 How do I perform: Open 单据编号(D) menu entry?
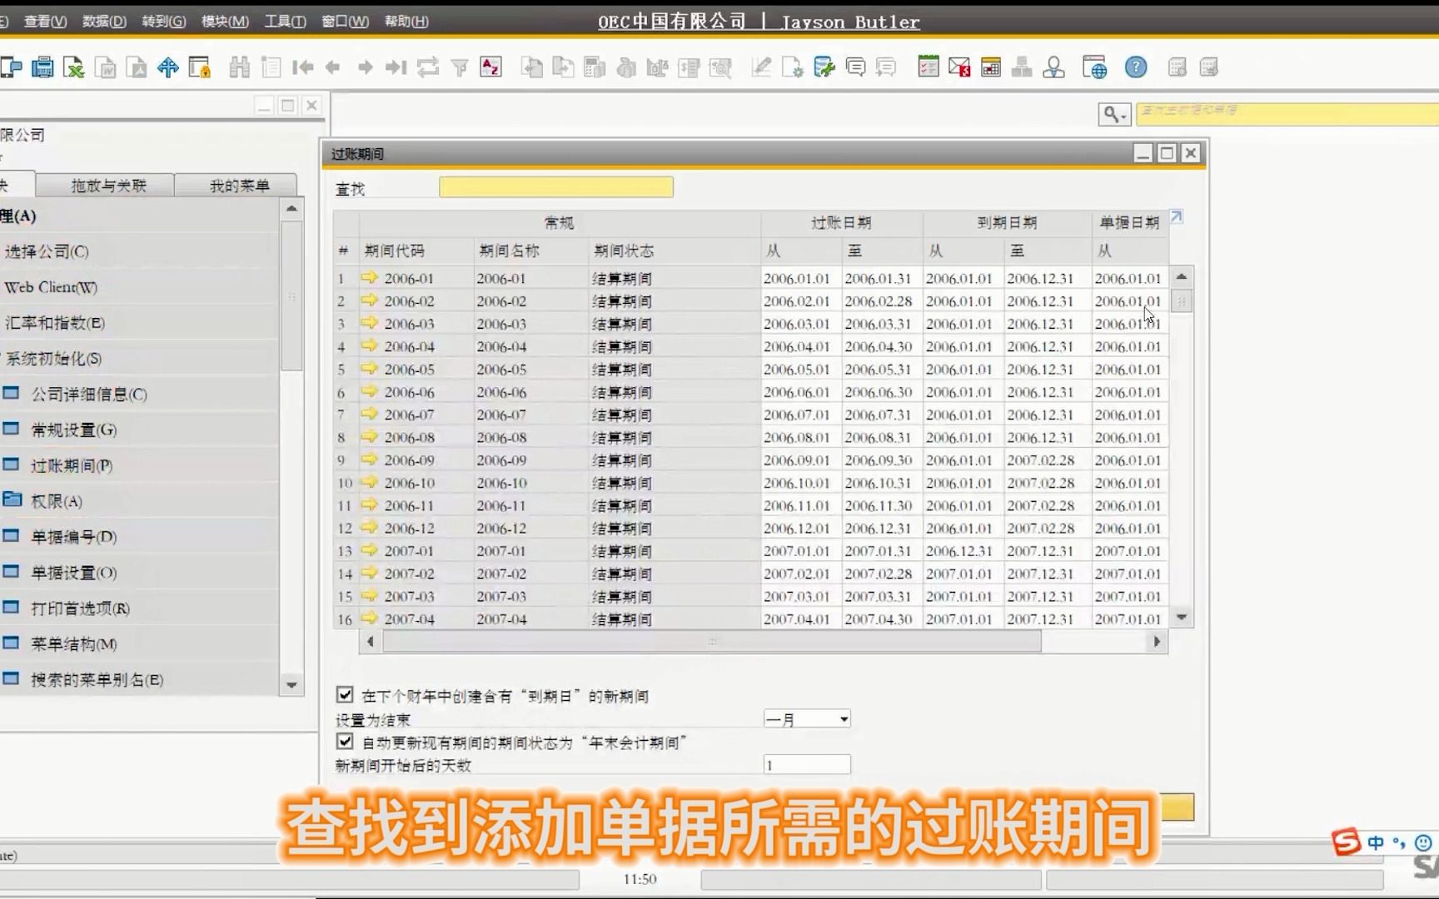(73, 536)
